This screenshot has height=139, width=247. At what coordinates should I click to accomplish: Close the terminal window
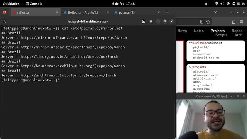(171, 22)
